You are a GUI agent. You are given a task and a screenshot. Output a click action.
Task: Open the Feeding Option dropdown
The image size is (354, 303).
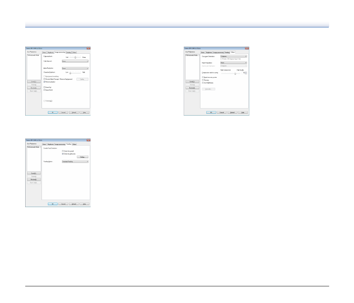pyautogui.click(x=75, y=162)
